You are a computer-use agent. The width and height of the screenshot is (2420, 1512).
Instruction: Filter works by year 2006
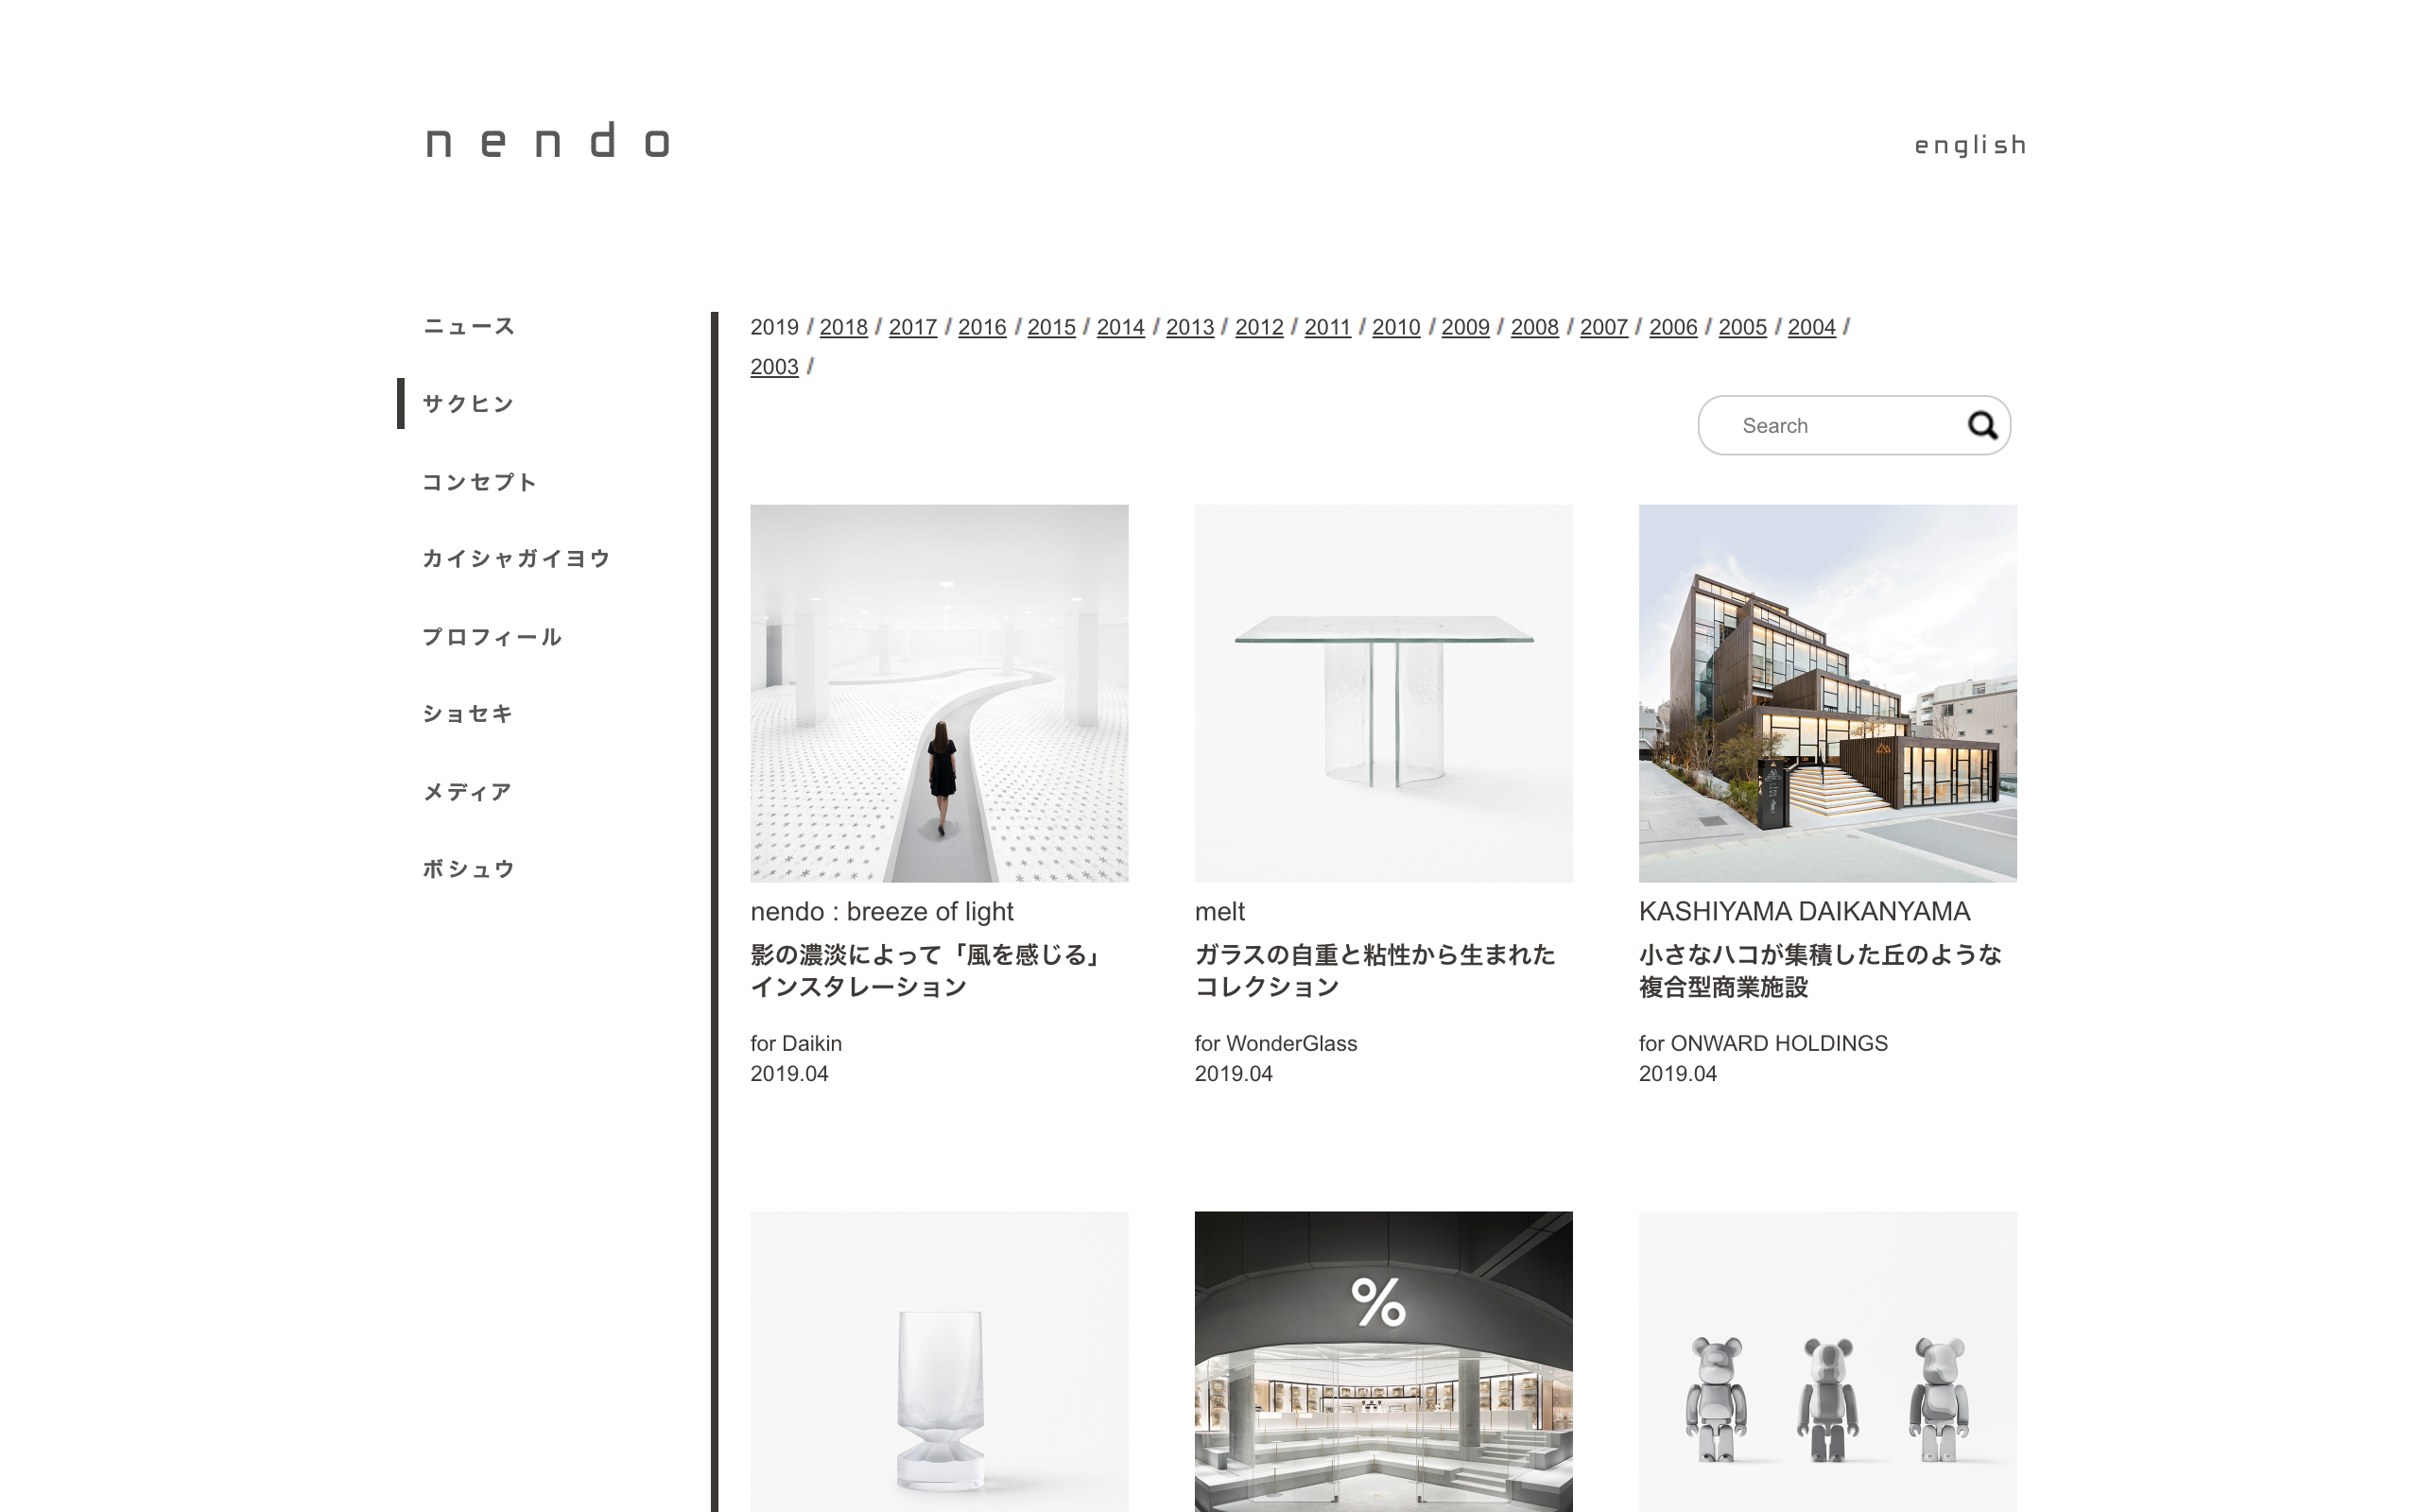[x=1673, y=327]
